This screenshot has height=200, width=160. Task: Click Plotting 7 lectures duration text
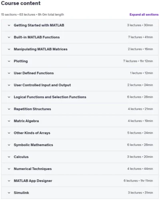click(x=138, y=61)
